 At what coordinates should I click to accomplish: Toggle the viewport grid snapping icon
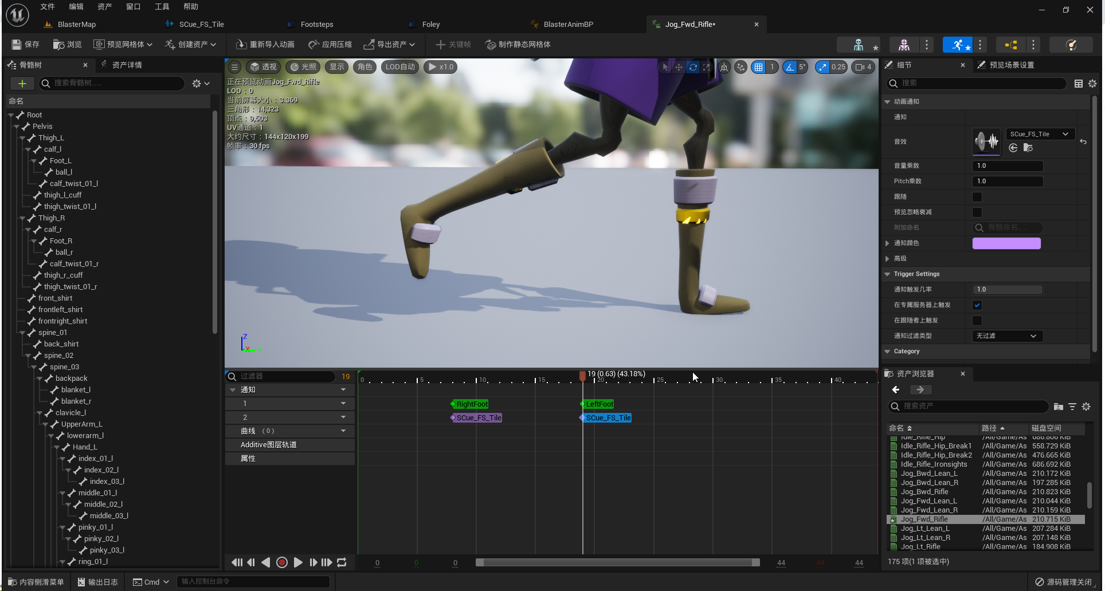(x=759, y=67)
